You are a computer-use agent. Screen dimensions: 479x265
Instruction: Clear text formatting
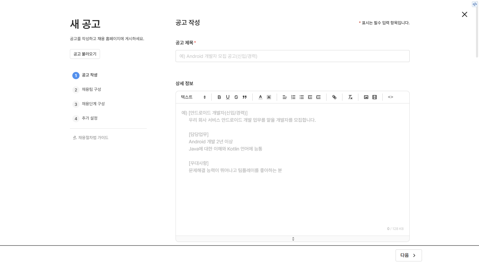pyautogui.click(x=350, y=97)
